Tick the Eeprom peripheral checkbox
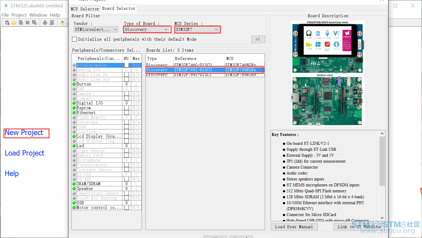 [127, 108]
